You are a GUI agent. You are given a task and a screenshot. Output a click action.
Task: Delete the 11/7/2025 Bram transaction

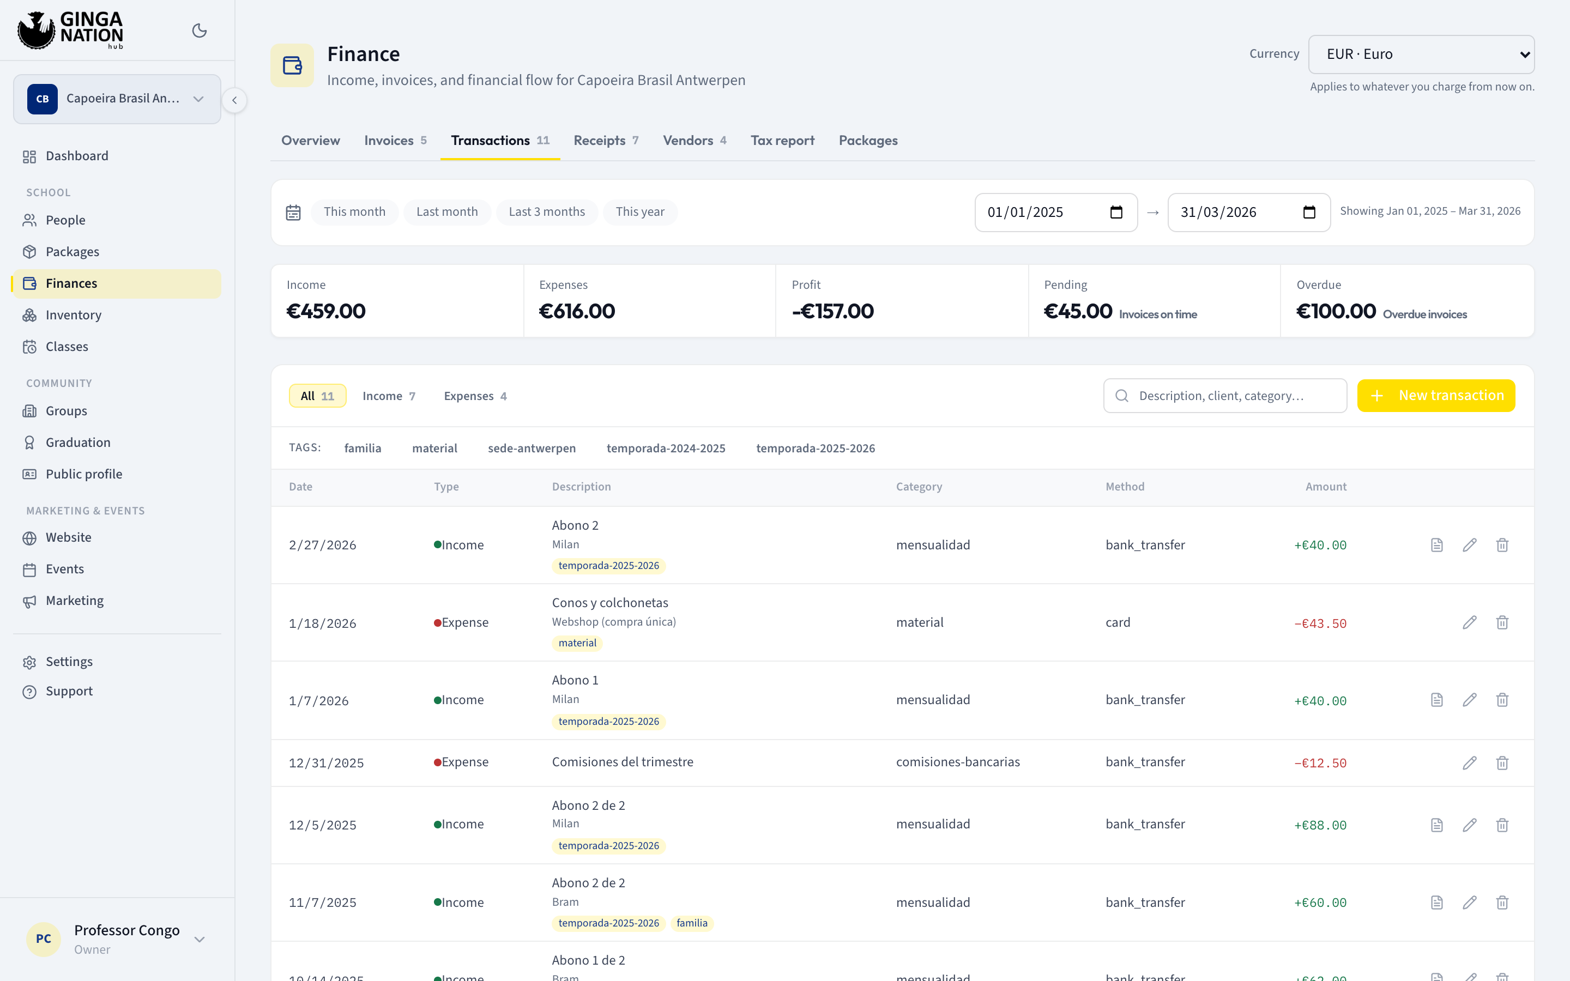(1502, 903)
